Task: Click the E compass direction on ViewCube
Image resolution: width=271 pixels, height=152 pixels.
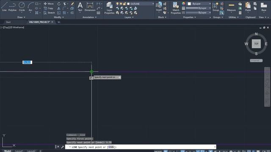Action: (266, 44)
